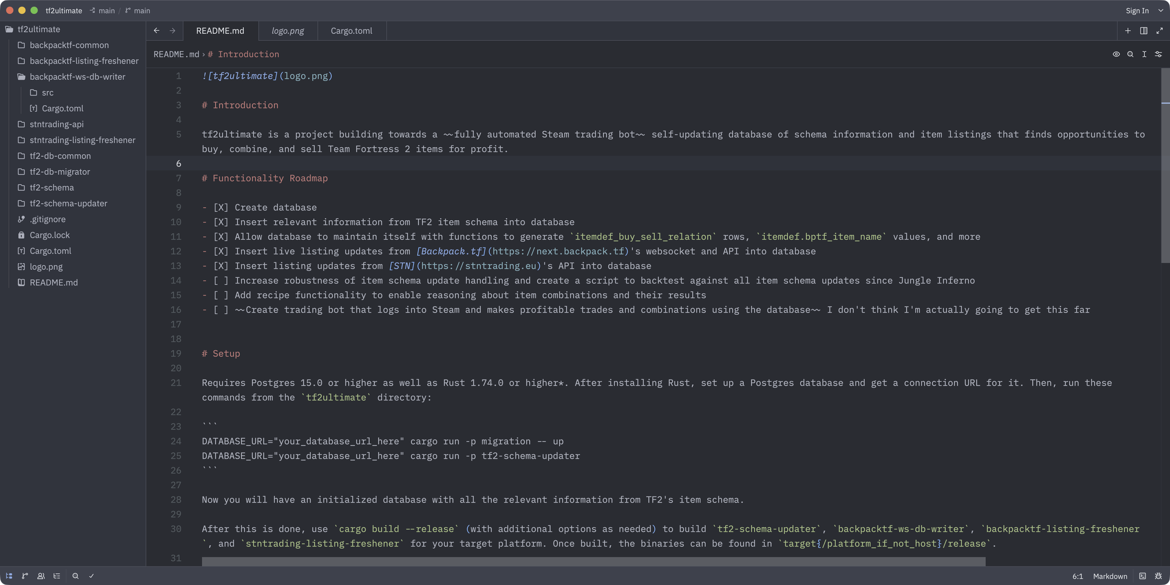Switch to the editor tab named Cargo.toml
Screen dimensions: 1170x585
coord(351,30)
